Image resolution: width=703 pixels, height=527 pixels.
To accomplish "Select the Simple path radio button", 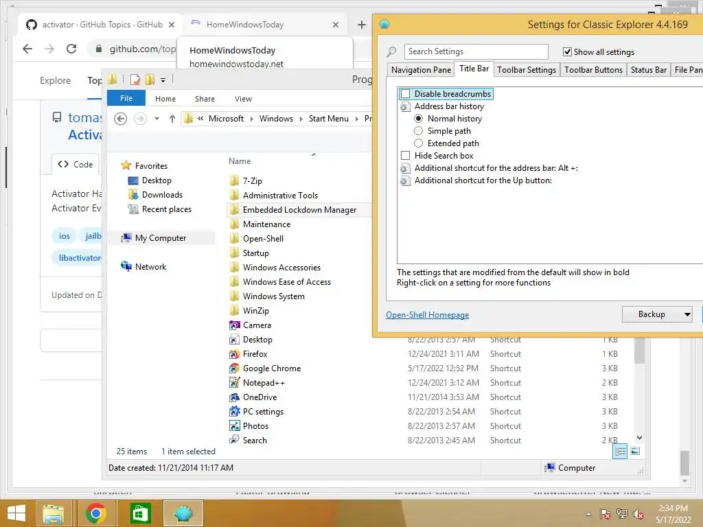I will click(x=418, y=131).
